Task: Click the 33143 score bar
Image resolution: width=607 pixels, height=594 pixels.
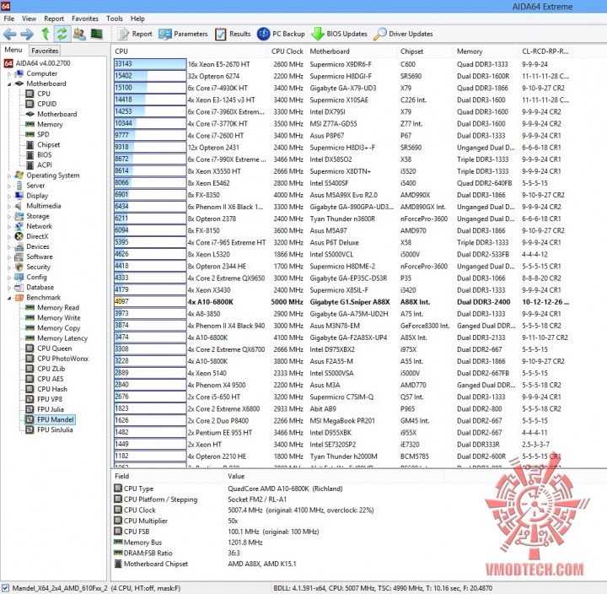Action: [x=150, y=64]
